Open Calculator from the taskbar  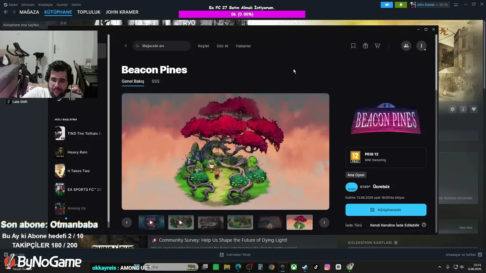(x=260, y=267)
